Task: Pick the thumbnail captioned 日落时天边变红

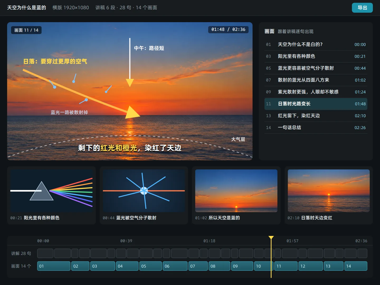Action: tap(329, 195)
